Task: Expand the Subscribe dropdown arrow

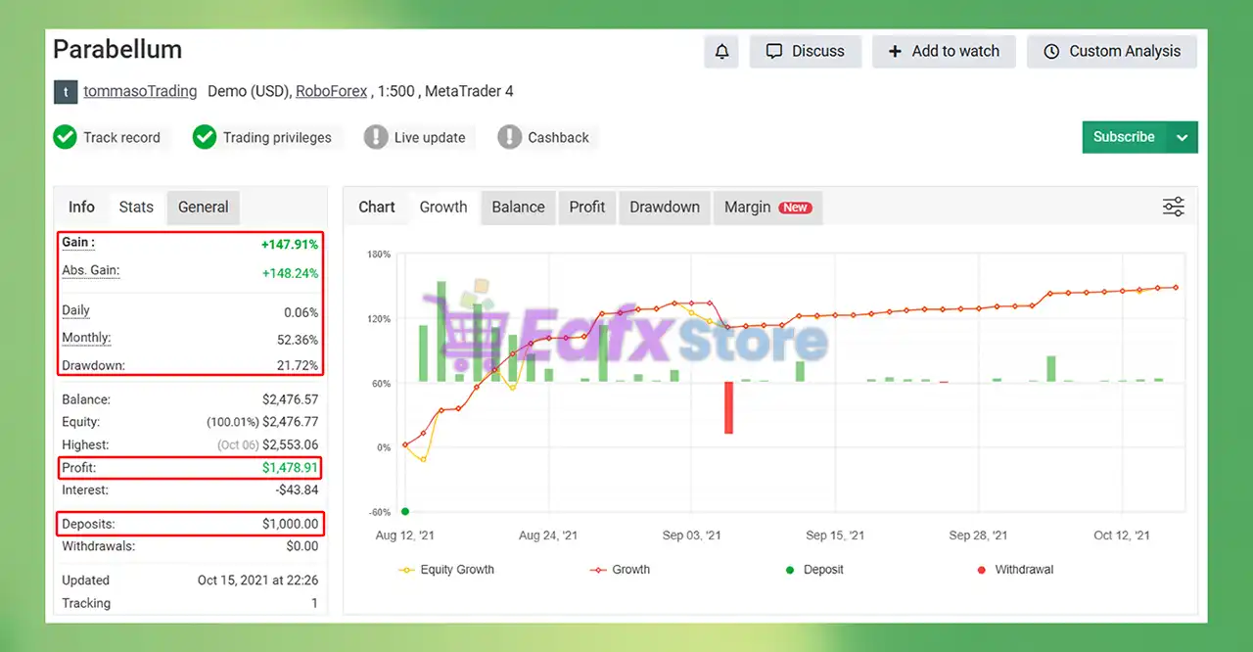Action: coord(1183,137)
